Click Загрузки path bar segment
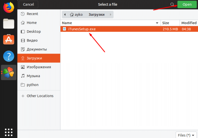The width and height of the screenshot is (198, 138). point(96,14)
